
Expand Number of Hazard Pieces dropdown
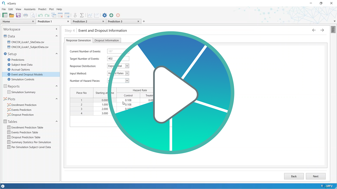(127, 81)
